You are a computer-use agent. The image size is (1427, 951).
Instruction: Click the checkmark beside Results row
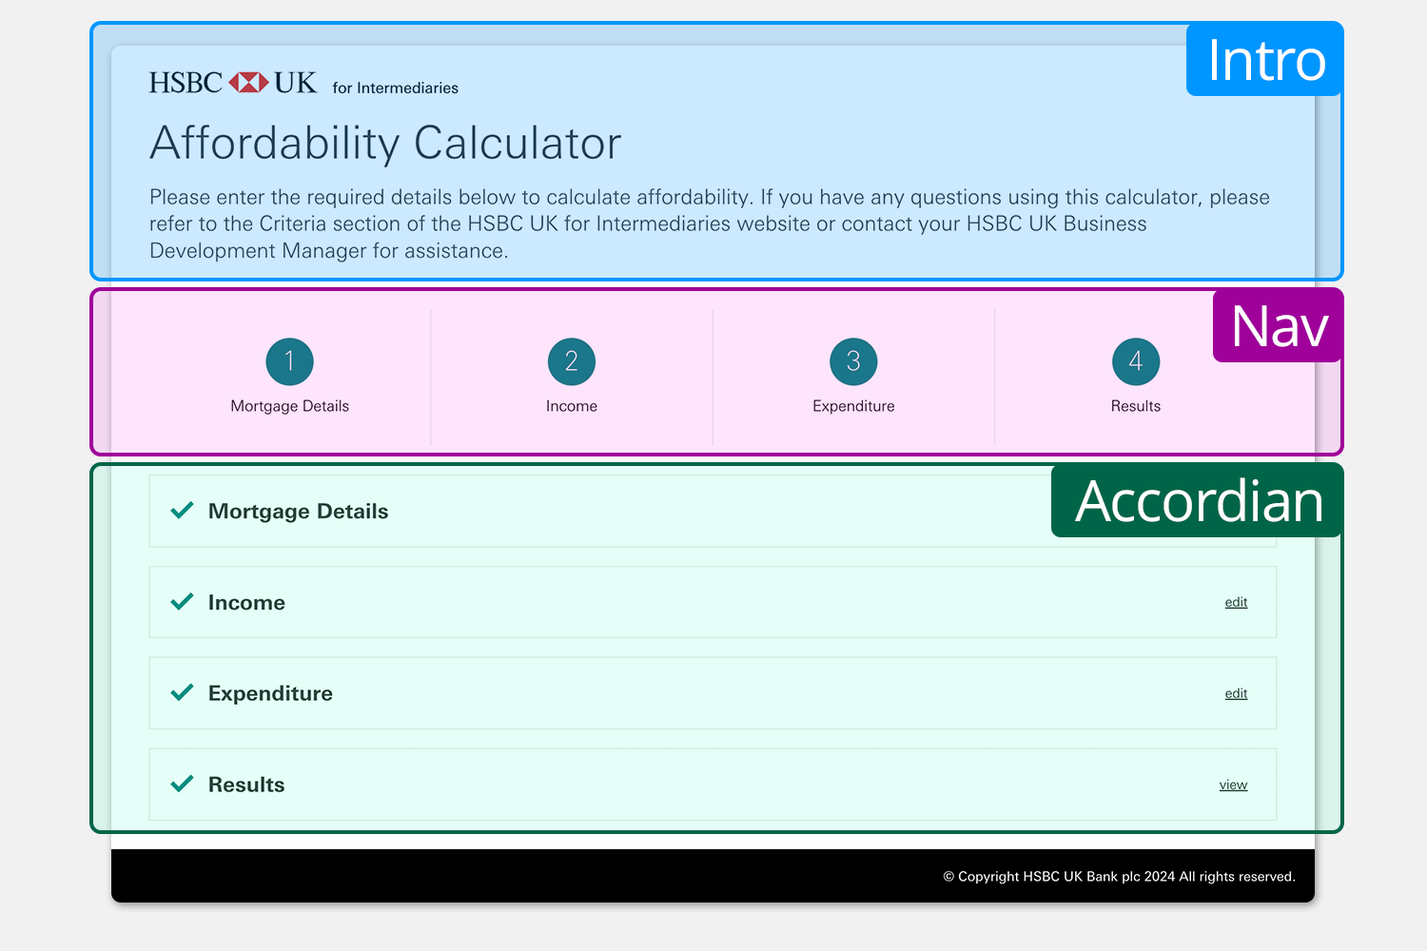coord(182,784)
